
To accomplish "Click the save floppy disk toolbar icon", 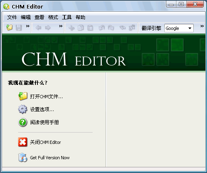I will coord(19,27).
